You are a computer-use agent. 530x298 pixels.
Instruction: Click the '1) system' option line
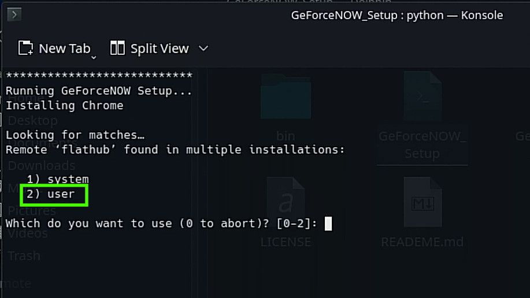click(58, 179)
